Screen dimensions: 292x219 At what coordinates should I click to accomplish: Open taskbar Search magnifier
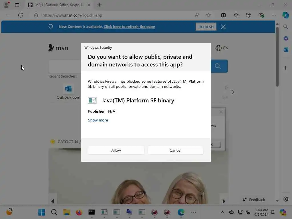[54, 212]
